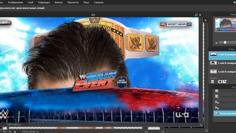This screenshot has width=236, height=133.
Task: Select the highlighted Расположение history entry
Action: coord(225,113)
